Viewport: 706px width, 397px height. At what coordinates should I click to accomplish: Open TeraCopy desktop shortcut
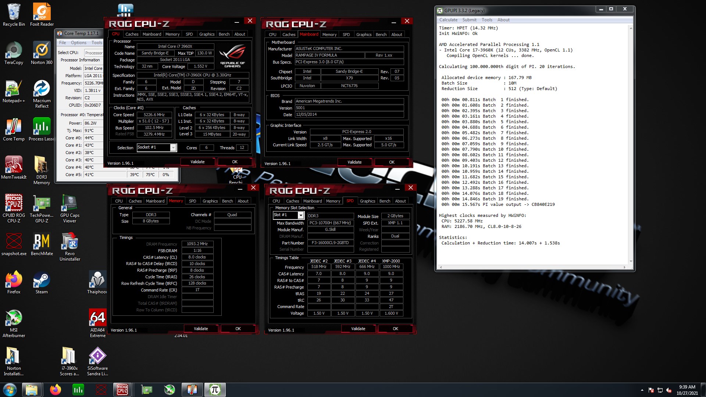click(14, 53)
